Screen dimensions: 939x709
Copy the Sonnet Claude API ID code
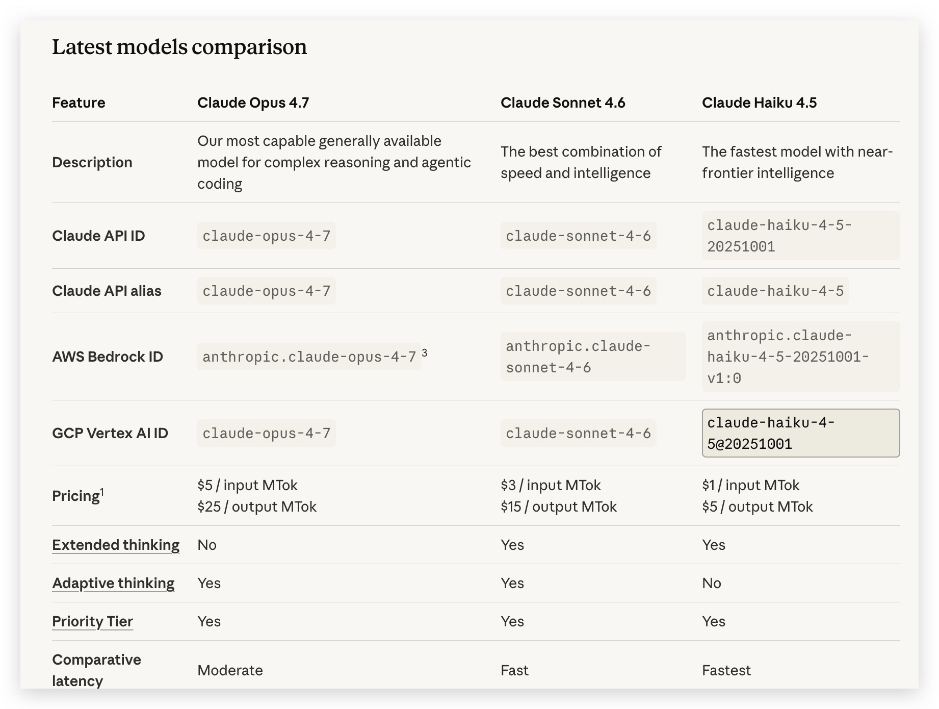point(578,236)
